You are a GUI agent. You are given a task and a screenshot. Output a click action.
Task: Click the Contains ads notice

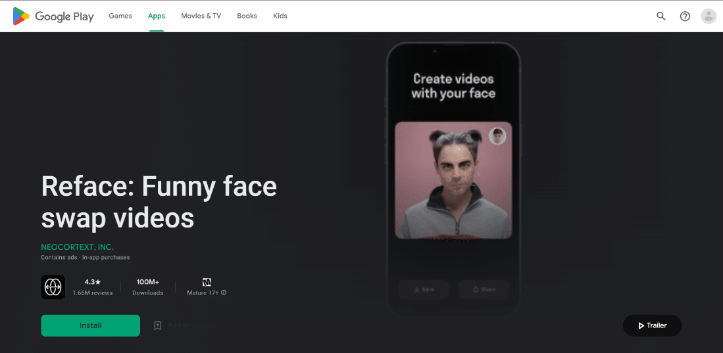point(59,258)
